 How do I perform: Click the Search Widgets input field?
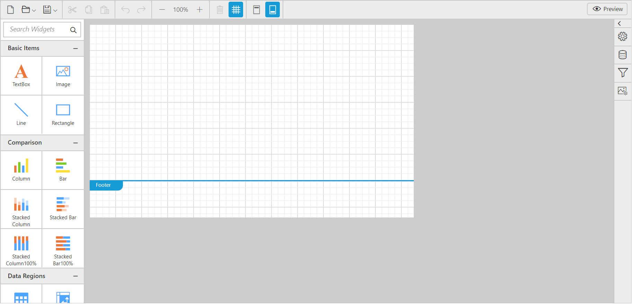coord(38,29)
